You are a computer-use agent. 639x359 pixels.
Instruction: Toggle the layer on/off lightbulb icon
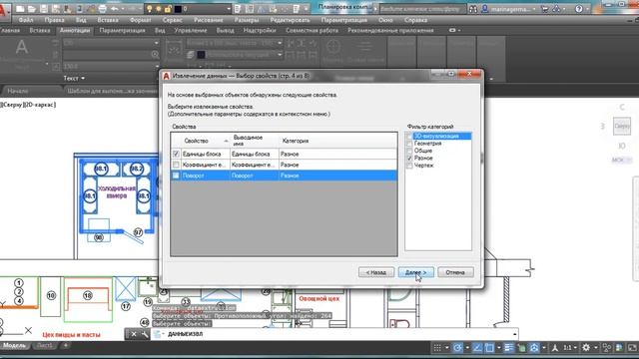point(150,9)
